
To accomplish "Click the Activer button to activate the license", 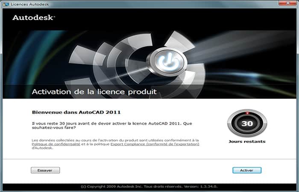I will point(247,170).
